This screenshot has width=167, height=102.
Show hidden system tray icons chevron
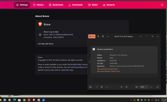point(131,100)
